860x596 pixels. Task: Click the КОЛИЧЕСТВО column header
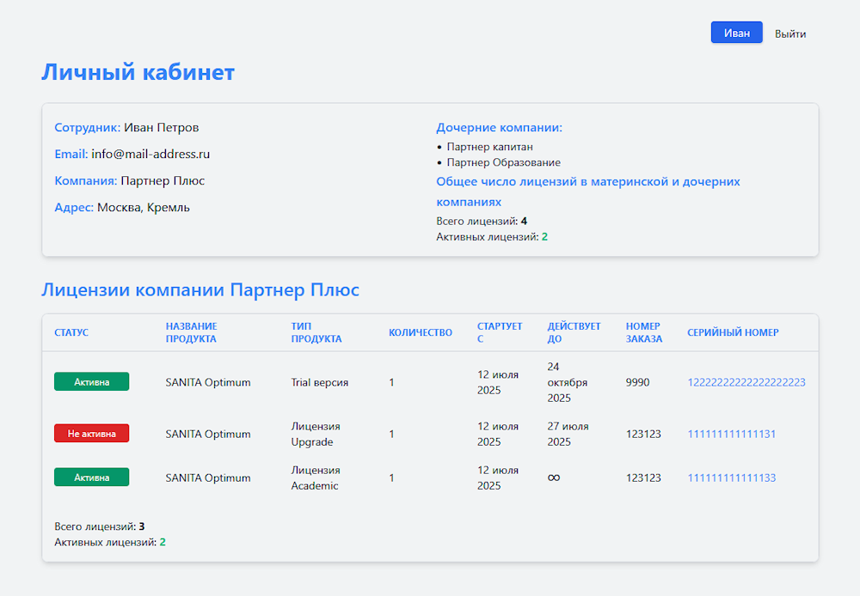(x=421, y=332)
